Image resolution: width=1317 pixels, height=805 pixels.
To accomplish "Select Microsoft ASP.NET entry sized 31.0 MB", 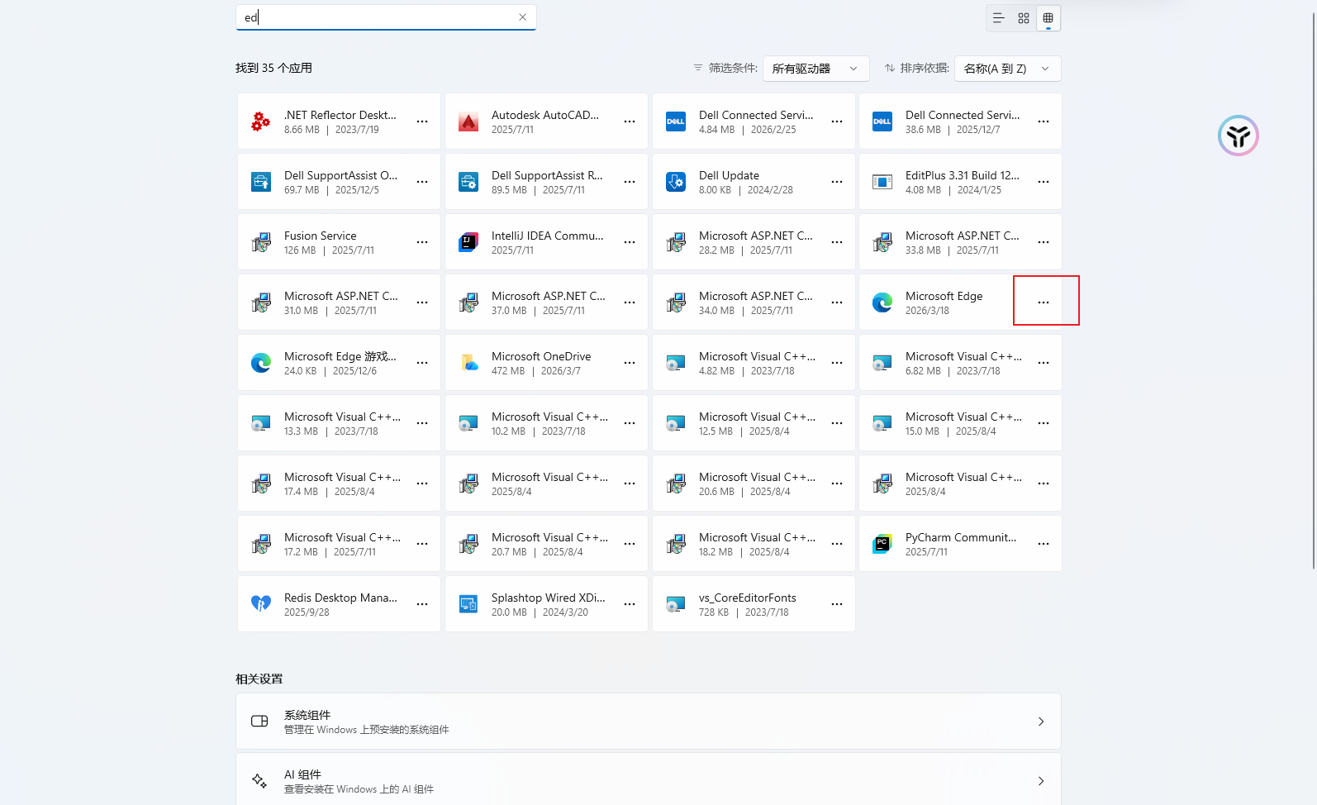I will click(339, 302).
